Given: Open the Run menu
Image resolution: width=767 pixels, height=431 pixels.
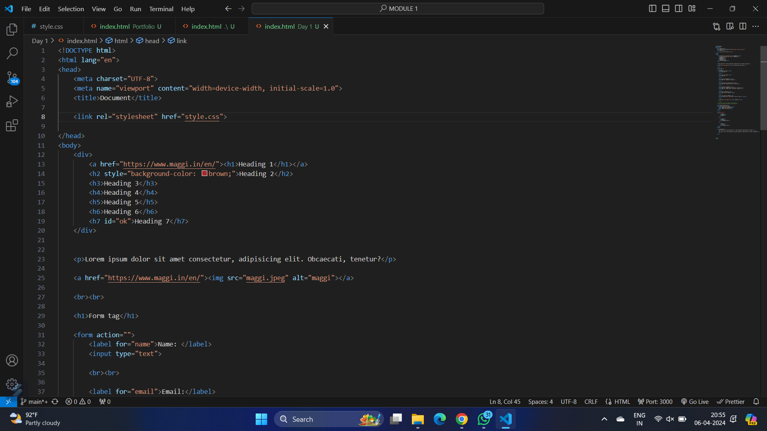Looking at the screenshot, I should pos(135,9).
